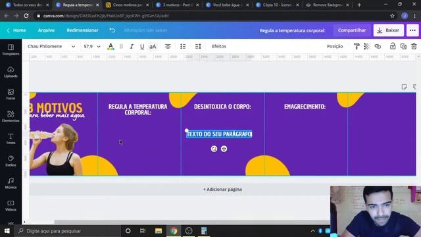Lock the selected element
This screenshot has height=237, width=421.
[x=393, y=47]
